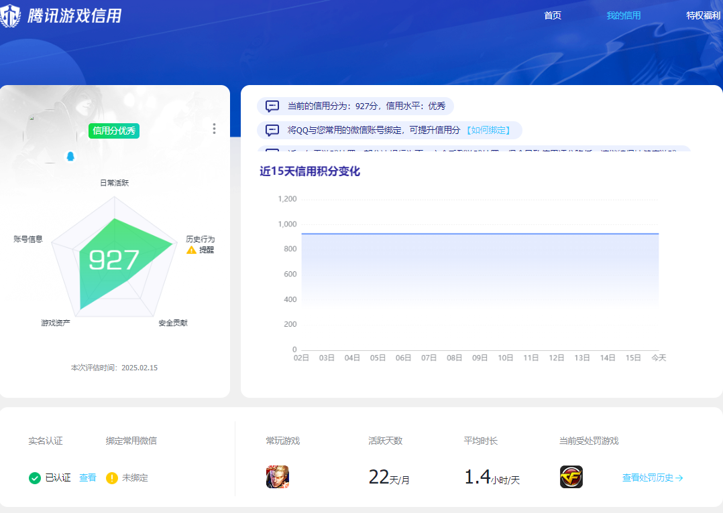Click the 将QQ与您常用的微信账号绑定 notice text
The width and height of the screenshot is (723, 513).
coord(374,131)
